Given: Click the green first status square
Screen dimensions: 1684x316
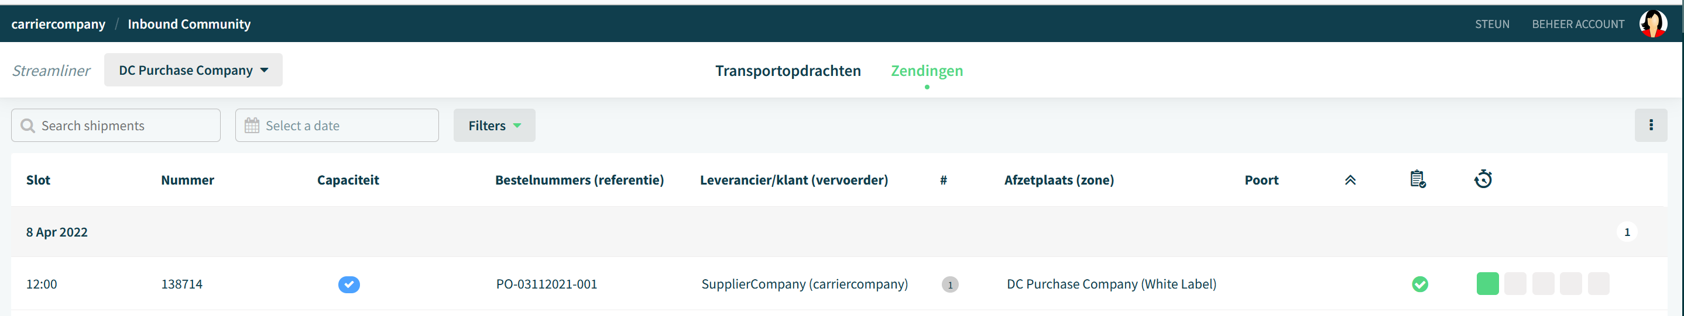Looking at the screenshot, I should 1487,284.
